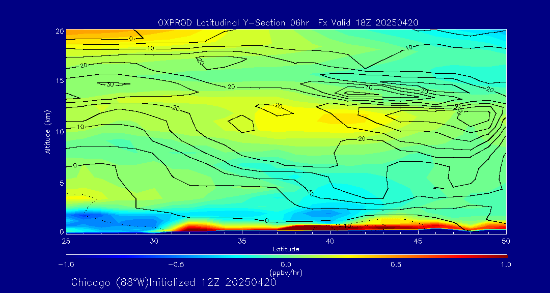Click the 'Altitude (km)' vertical axis label
The height and width of the screenshot is (293, 550).
(47, 131)
